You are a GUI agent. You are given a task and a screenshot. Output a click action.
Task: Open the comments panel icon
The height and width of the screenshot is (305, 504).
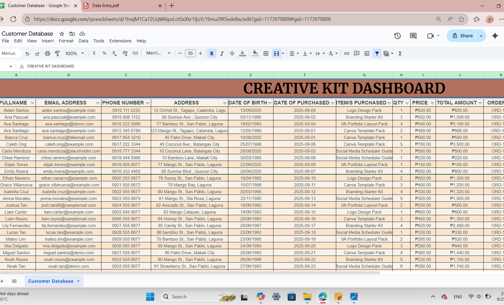(413, 36)
